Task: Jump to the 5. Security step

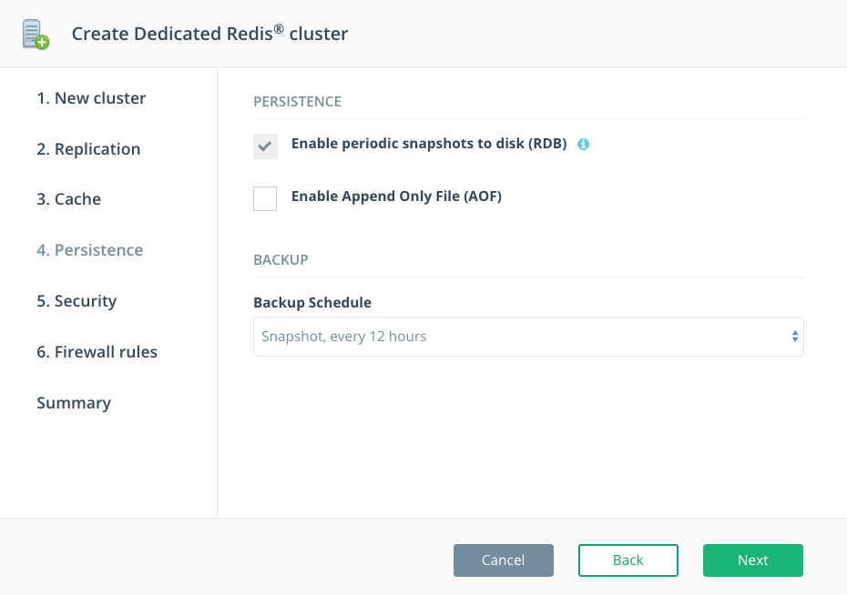Action: (77, 301)
